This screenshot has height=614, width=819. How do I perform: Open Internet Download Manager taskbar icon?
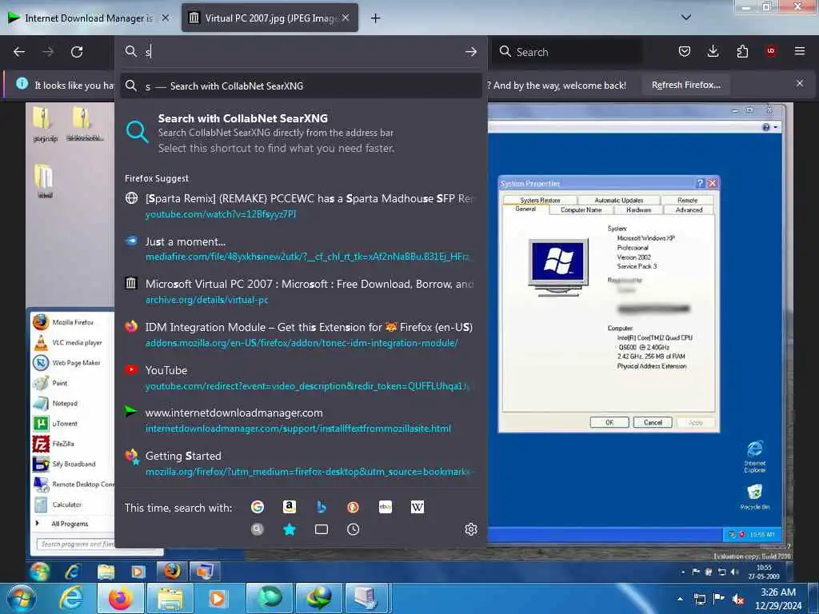pos(318,598)
